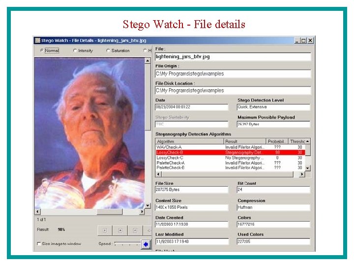Click the blue left arrow button
Screen dimensions: 354x266
tap(146, 244)
